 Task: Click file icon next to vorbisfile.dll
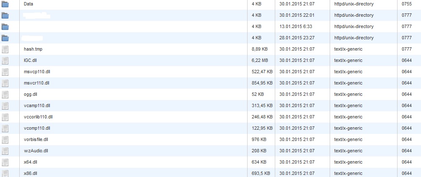tap(5, 139)
